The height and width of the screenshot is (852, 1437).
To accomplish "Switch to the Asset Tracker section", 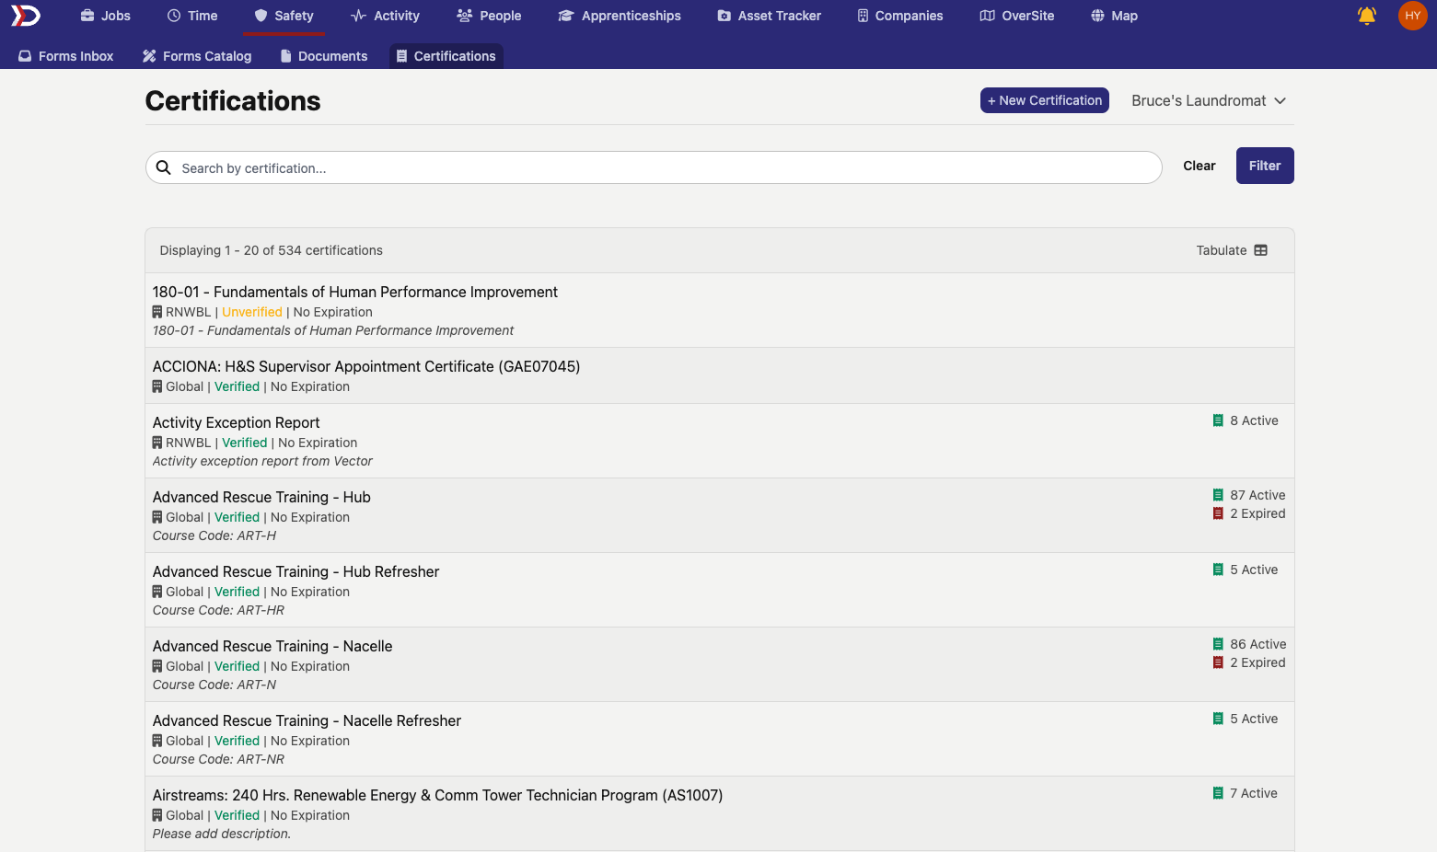I will tap(769, 16).
